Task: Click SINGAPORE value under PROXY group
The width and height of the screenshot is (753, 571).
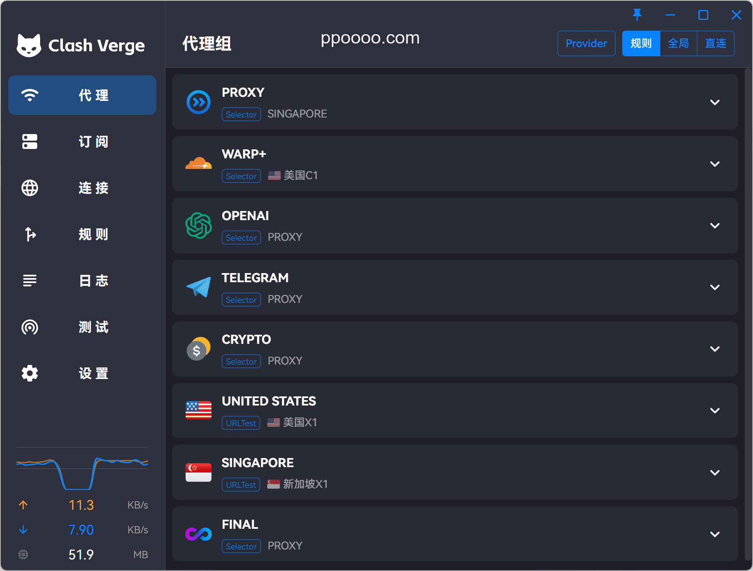Action: coord(297,114)
